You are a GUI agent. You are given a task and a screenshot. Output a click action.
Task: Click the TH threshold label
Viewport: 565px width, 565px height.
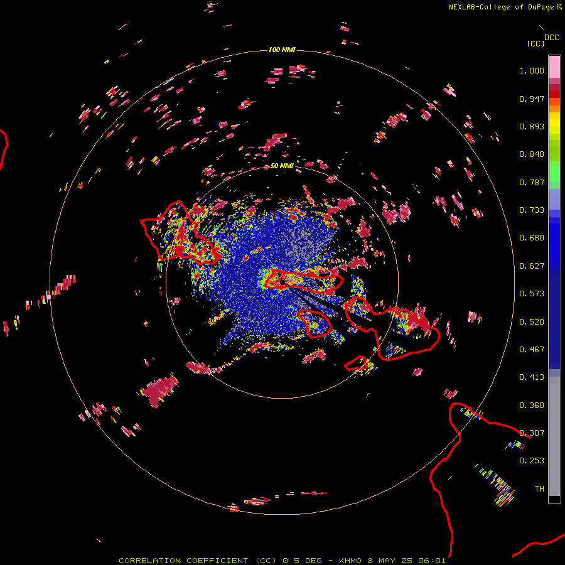539,489
